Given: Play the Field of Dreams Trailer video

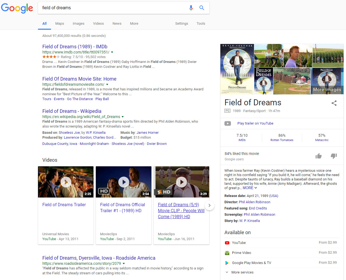Looking at the screenshot, I should click(66, 182).
